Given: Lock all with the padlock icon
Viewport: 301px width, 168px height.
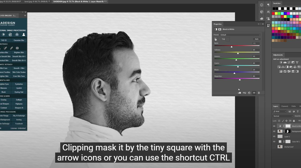Looking at the screenshot, I should pos(294,121).
